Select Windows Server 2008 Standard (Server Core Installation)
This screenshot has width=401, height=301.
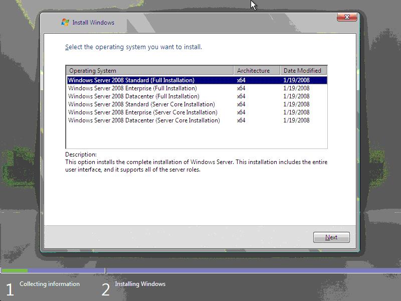[197, 104]
